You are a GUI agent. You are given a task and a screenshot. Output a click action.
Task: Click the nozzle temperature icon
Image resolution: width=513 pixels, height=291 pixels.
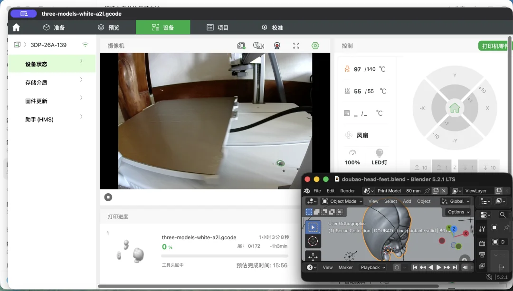[347, 69]
